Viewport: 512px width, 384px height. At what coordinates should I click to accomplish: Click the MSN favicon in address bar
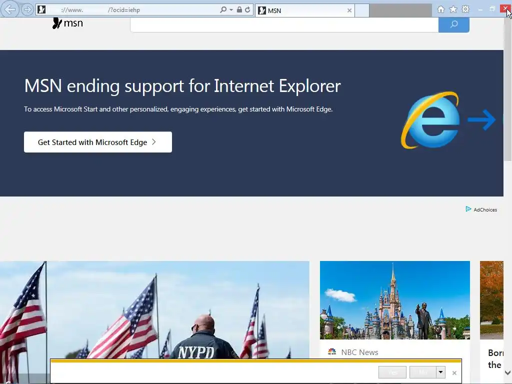click(x=41, y=9)
